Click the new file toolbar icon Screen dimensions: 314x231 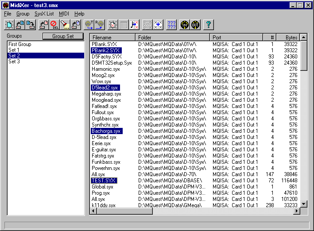tap(10, 25)
